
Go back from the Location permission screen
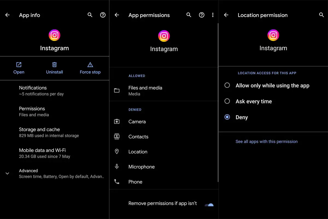point(226,15)
